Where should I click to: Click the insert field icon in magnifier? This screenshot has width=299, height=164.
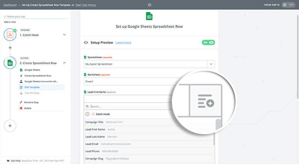pos(206,101)
